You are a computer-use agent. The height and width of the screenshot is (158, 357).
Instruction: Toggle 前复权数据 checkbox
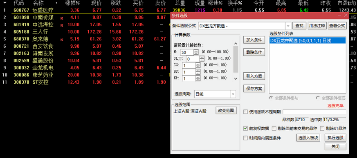coord(245,129)
